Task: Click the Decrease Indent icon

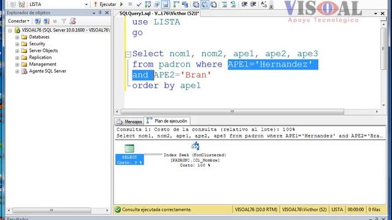Action: point(244,4)
